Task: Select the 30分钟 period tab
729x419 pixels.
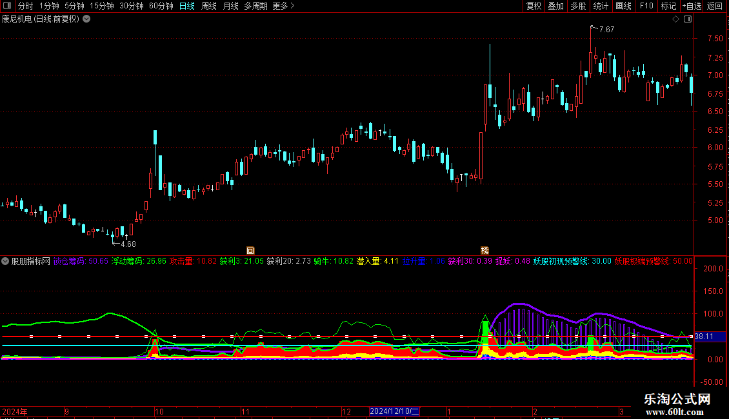Action: coord(132,6)
